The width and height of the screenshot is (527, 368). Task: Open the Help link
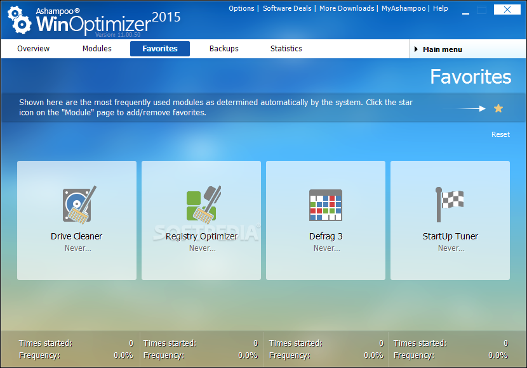440,8
